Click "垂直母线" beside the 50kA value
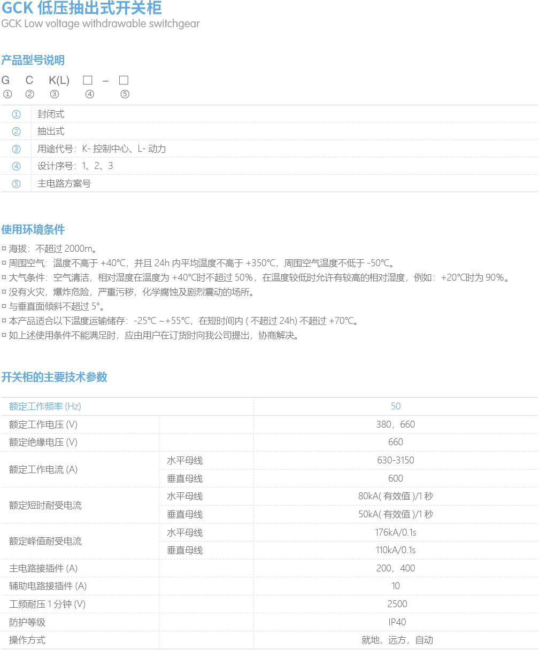This screenshot has width=539, height=650. pyautogui.click(x=185, y=514)
